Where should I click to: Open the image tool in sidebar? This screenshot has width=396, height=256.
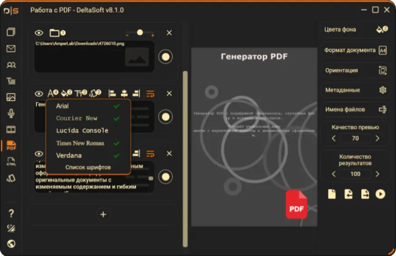click(x=11, y=97)
